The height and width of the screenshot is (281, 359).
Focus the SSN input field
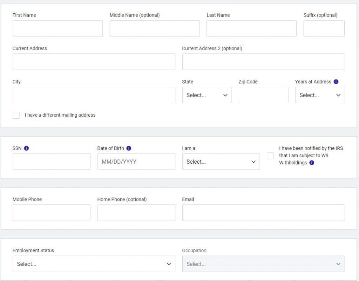coord(52,162)
